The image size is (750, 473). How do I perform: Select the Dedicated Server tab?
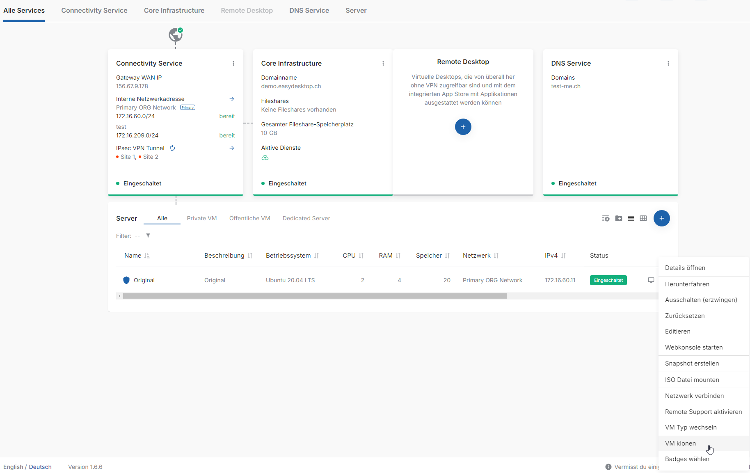click(306, 218)
